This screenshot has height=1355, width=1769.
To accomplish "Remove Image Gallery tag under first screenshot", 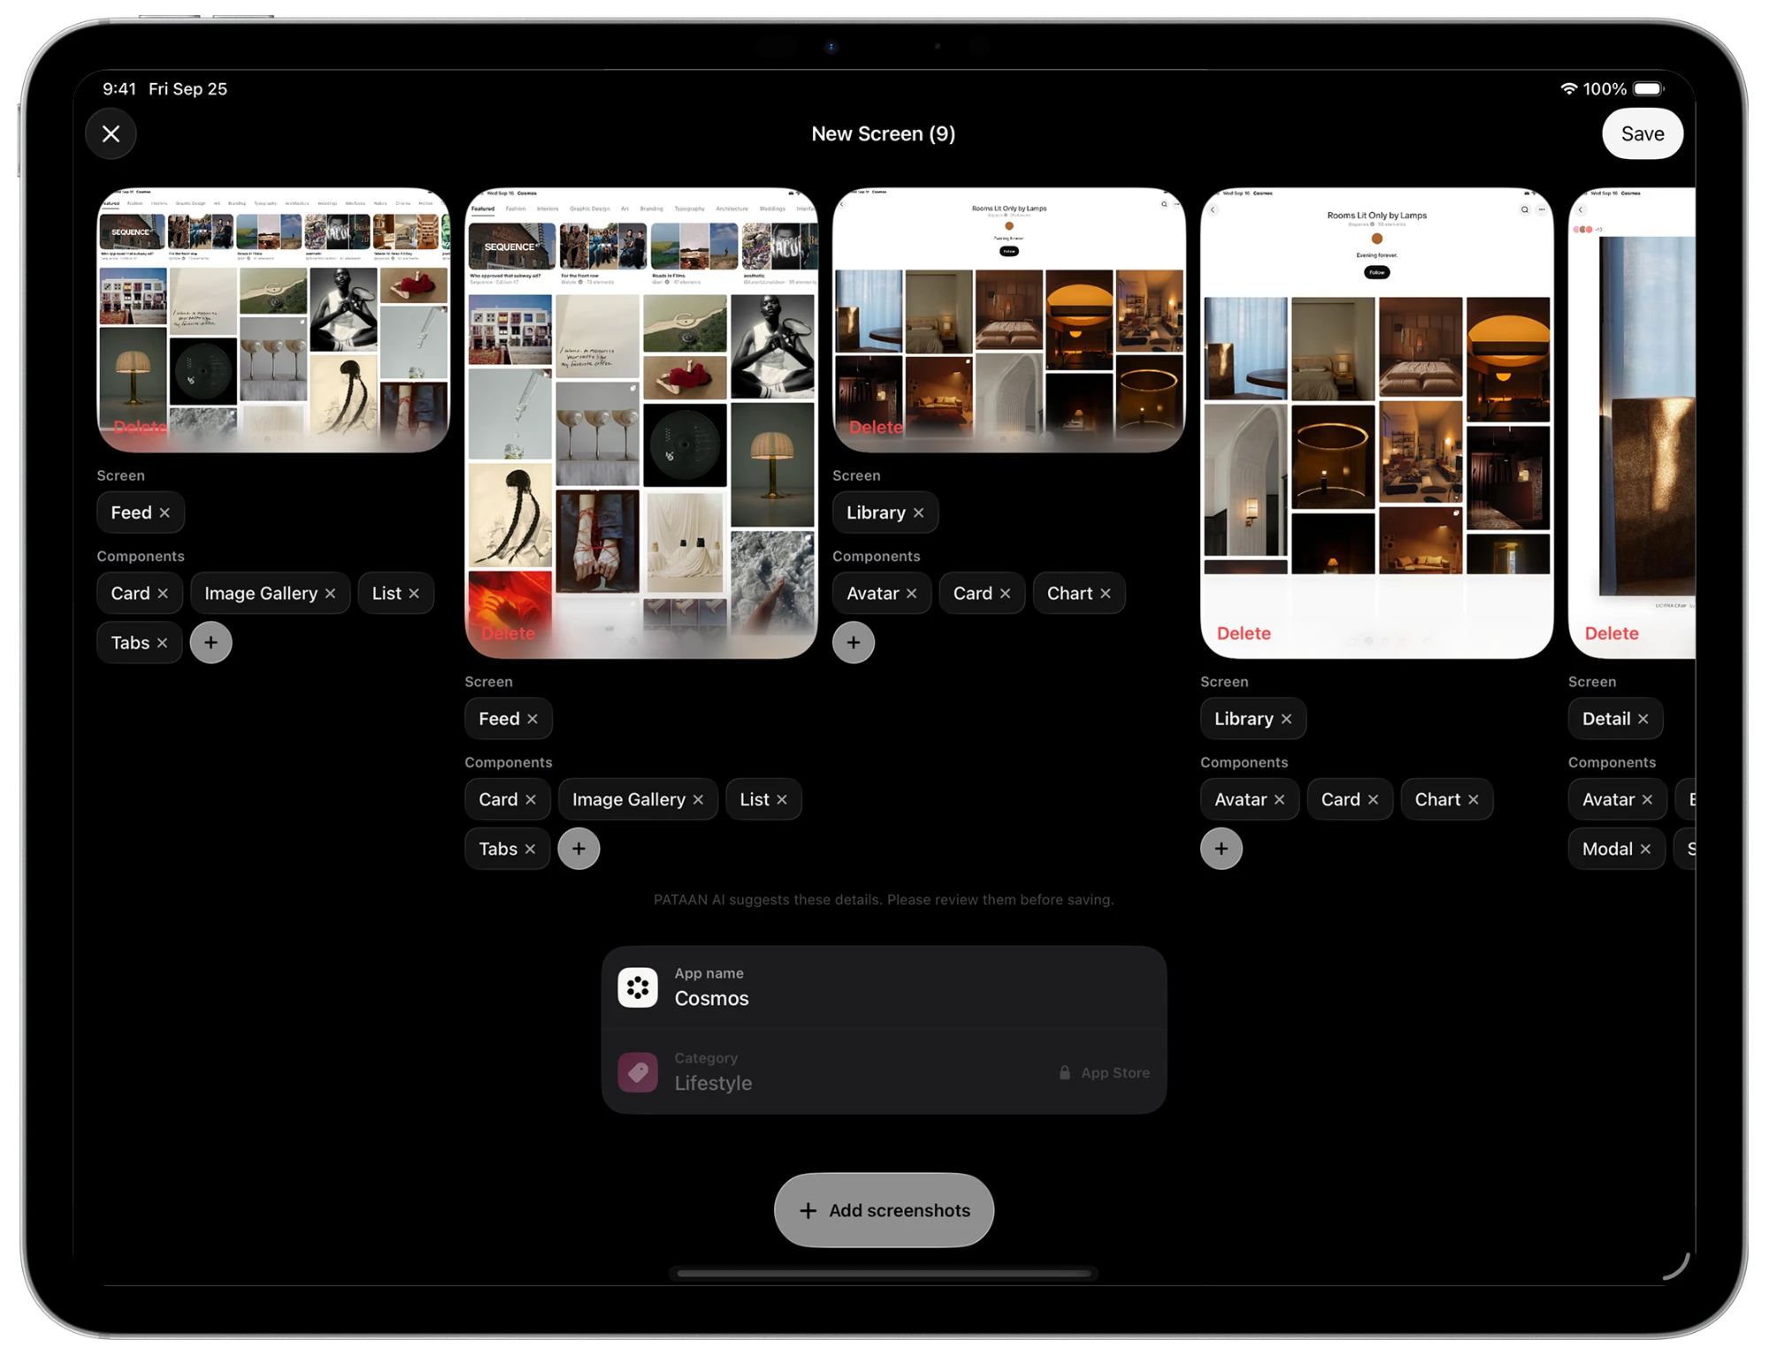I will [330, 593].
